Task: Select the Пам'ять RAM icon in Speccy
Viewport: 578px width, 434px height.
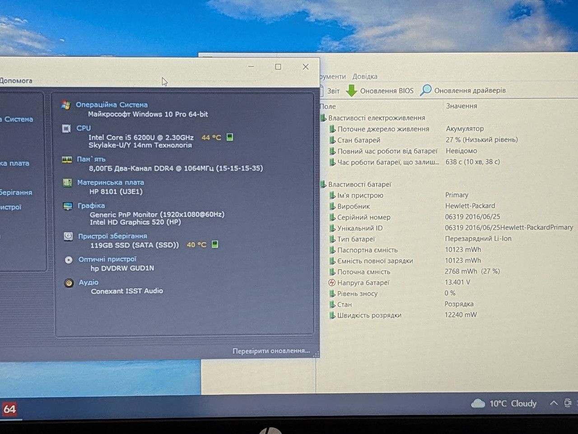Action: (67, 160)
